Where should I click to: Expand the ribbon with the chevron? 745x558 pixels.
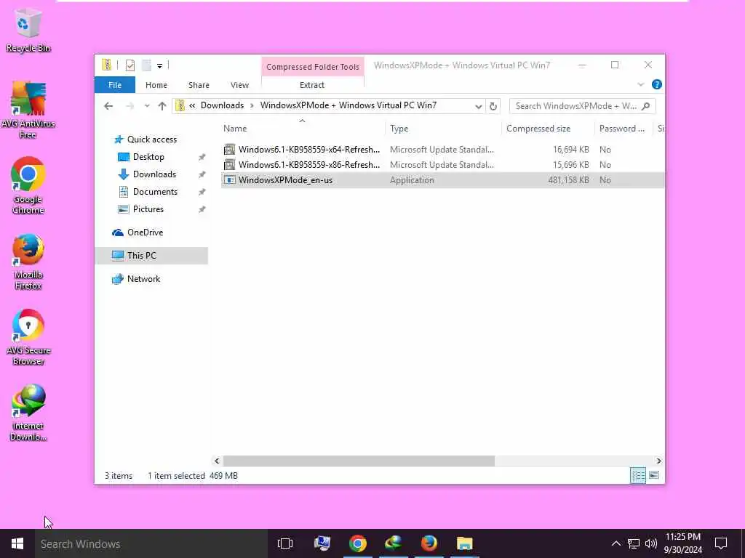pyautogui.click(x=640, y=84)
